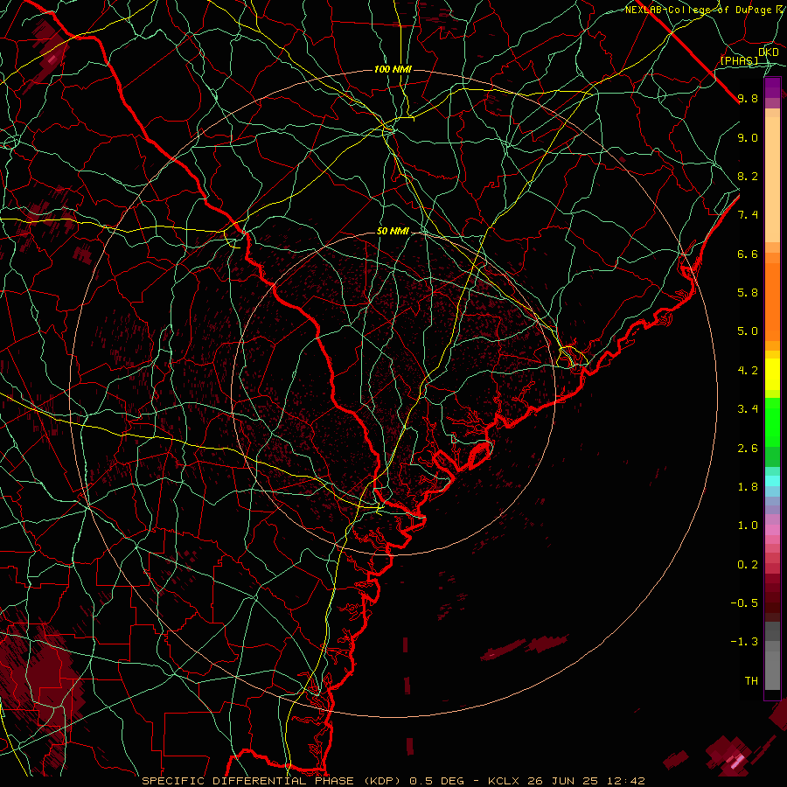Click the "5.0" value on the color scale
Viewport: 787px width, 787px height.
tap(748, 331)
